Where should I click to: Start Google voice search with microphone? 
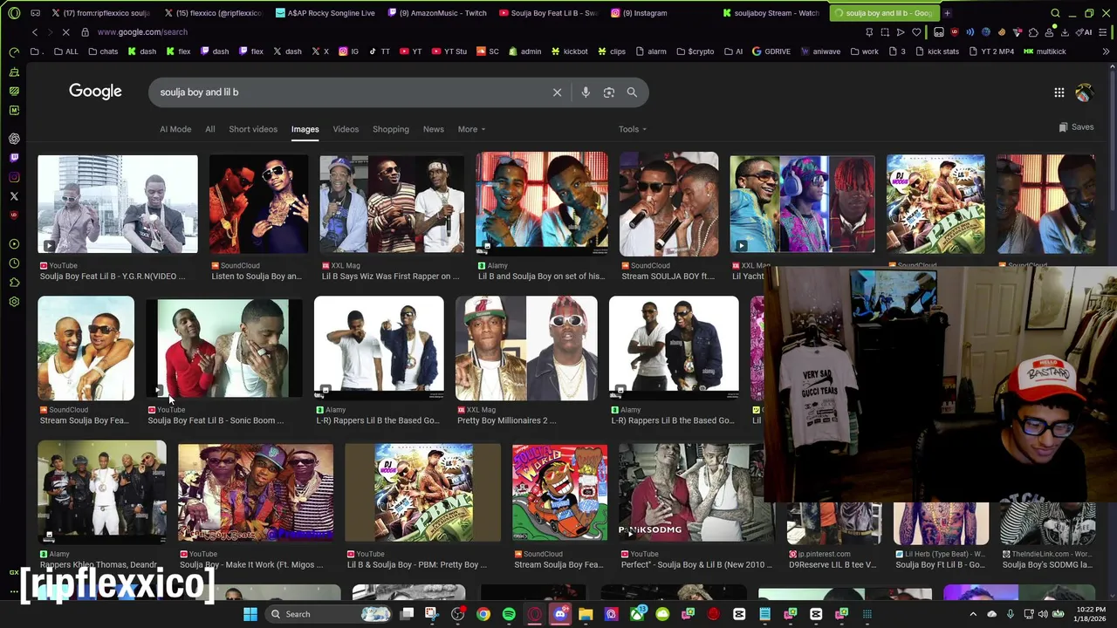point(586,92)
